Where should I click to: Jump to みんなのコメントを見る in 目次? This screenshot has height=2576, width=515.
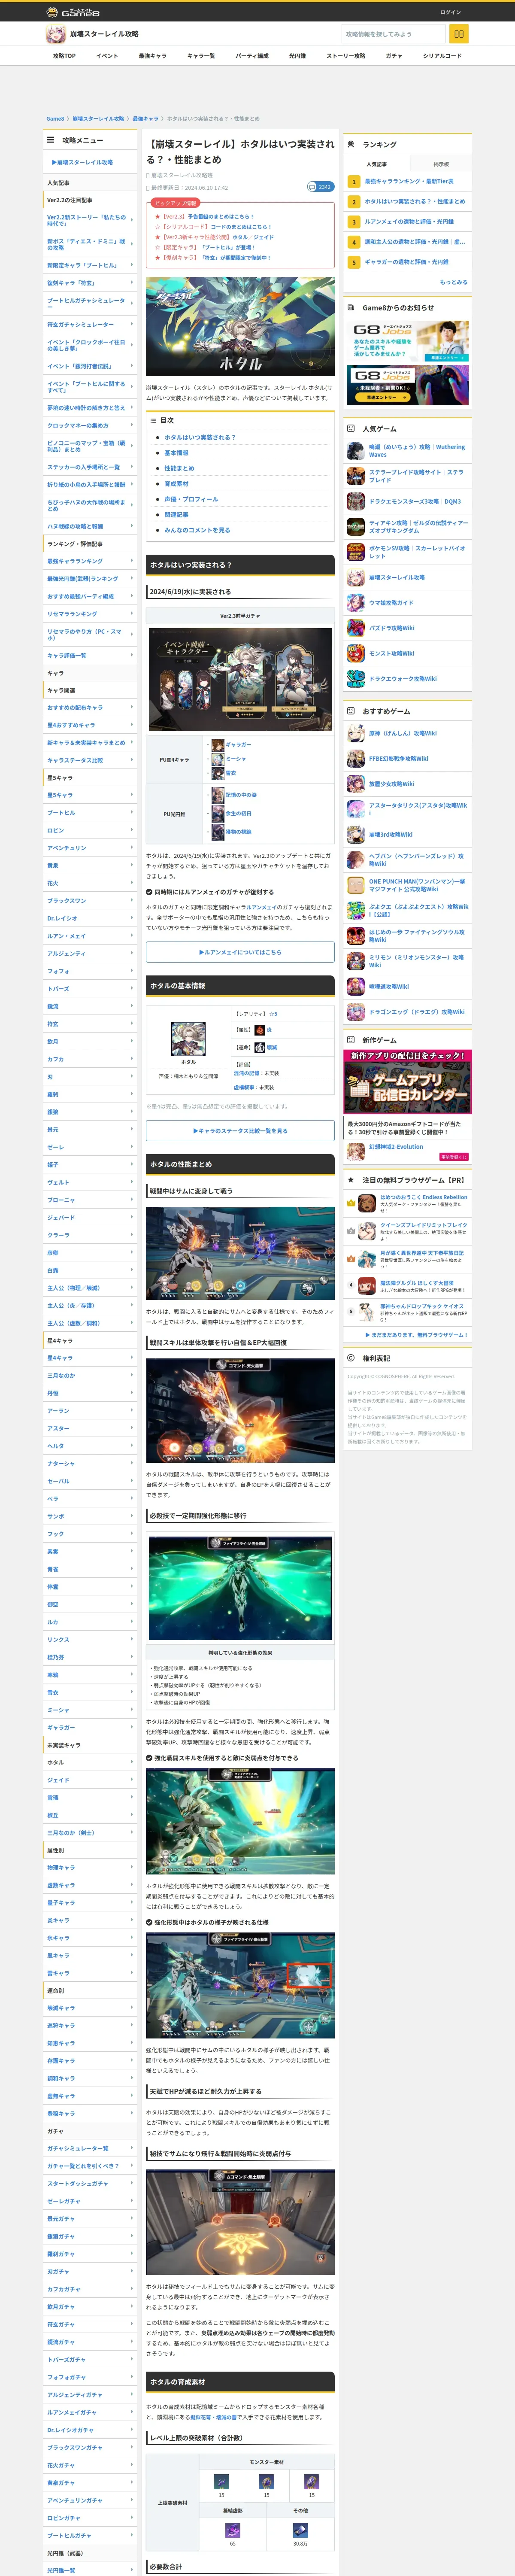point(197,530)
